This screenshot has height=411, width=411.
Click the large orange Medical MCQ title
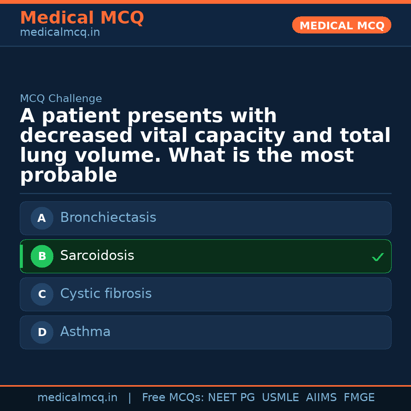82,18
